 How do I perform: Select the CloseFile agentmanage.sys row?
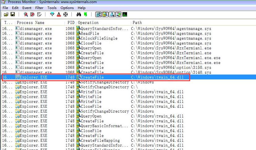(x=128, y=43)
